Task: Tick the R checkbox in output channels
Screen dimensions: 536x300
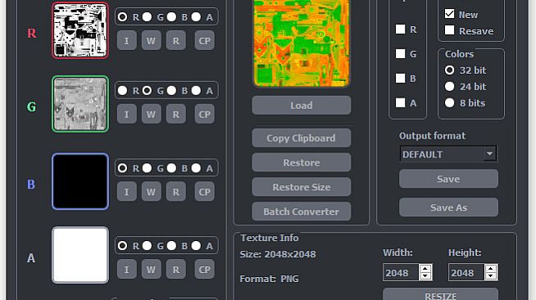Action: 400,30
